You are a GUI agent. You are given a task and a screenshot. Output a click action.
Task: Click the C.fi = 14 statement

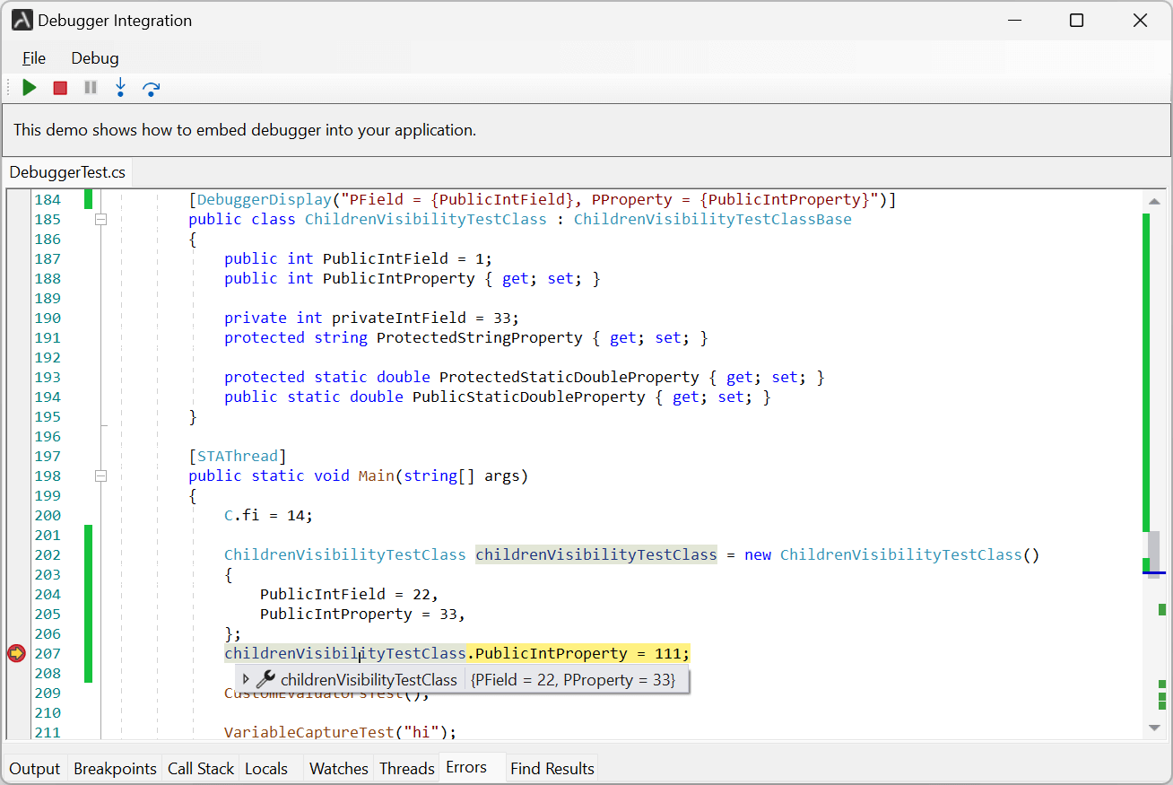[269, 515]
